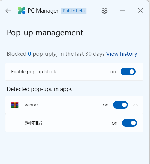Image resolution: width=150 pixels, height=164 pixels.
Task: Disable winrar pop-up blocking toggle
Action: [121, 105]
